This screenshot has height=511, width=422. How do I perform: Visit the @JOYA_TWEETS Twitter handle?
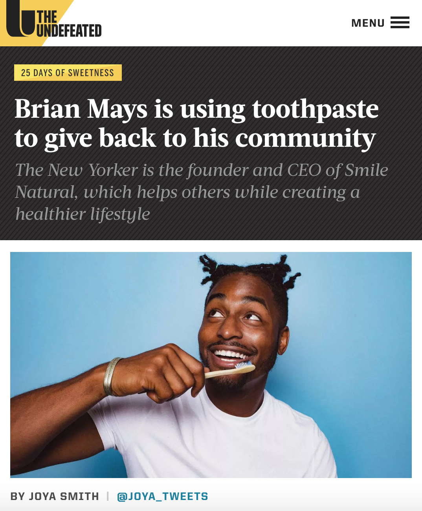[x=163, y=496]
